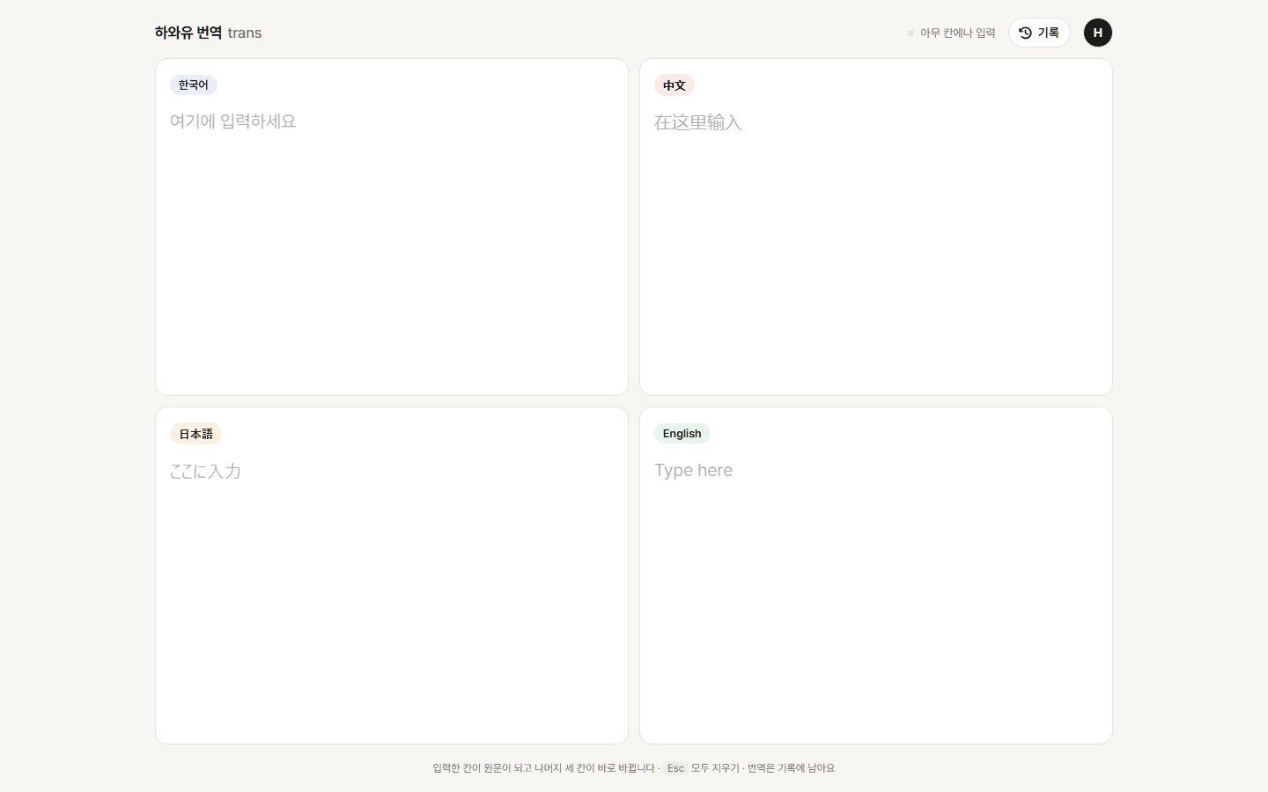The height and width of the screenshot is (792, 1268).
Task: Click the 한국어 language label
Action: coord(194,85)
